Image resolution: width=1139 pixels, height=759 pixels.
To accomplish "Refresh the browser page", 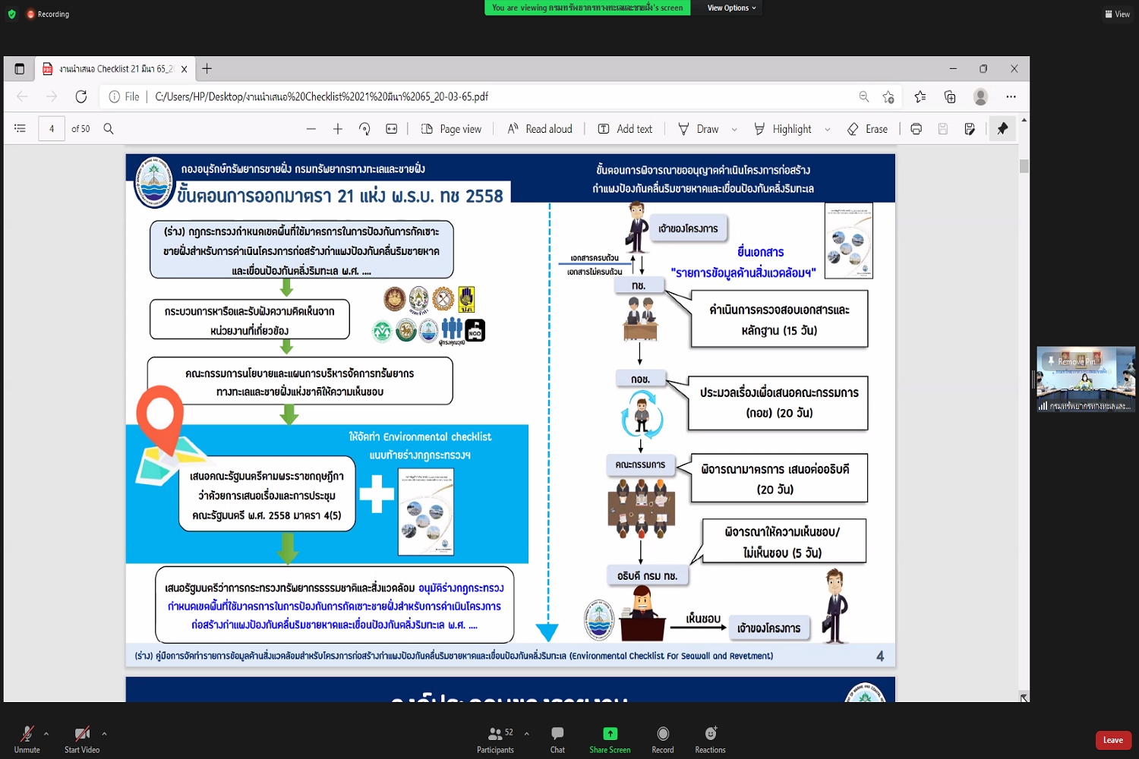I will click(81, 96).
